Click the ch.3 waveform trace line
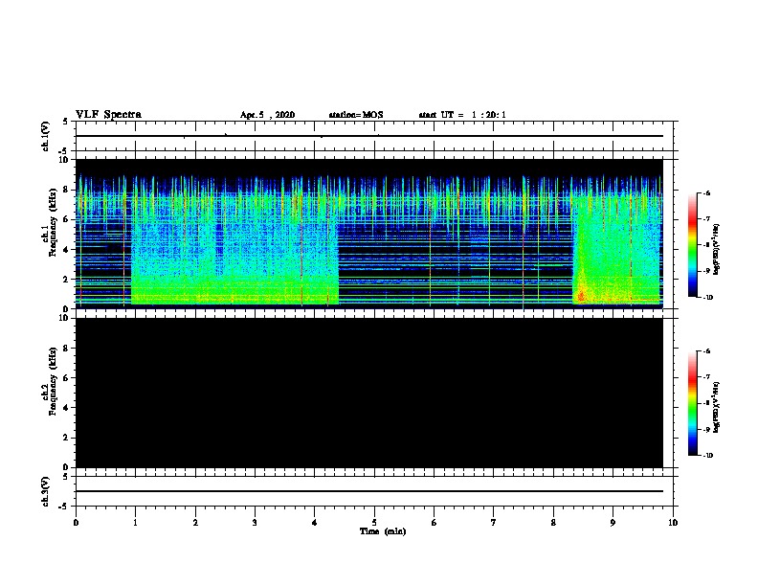Screen dimensions: 758x586 click(x=368, y=491)
